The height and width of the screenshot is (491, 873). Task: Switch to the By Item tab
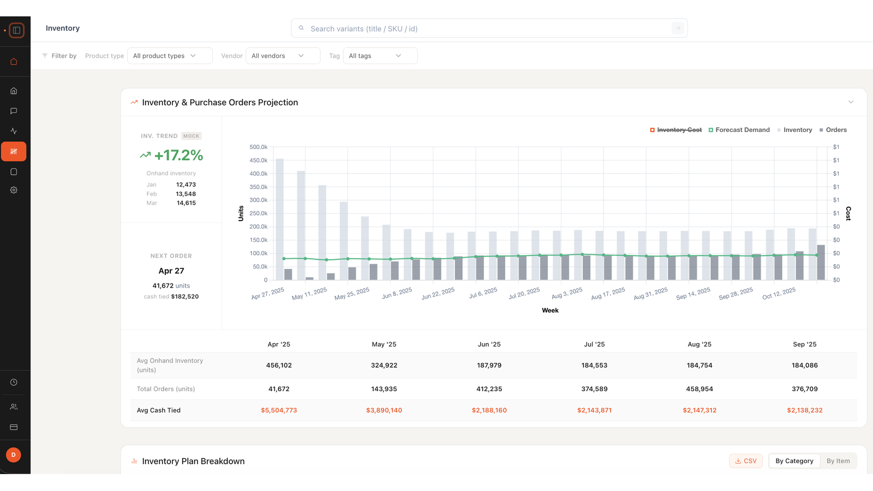click(838, 461)
